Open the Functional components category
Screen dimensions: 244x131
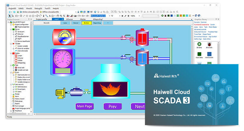click(201, 25)
